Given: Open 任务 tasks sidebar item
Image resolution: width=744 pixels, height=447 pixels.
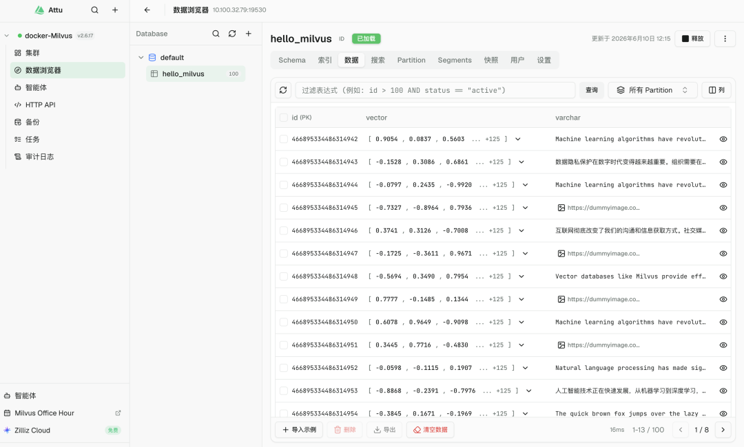Looking at the screenshot, I should 68,139.
